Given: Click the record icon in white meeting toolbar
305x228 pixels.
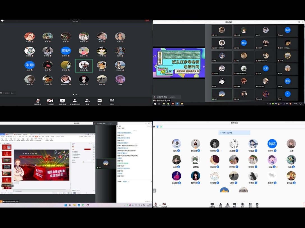Looking at the screenshot, I should click(242, 205).
